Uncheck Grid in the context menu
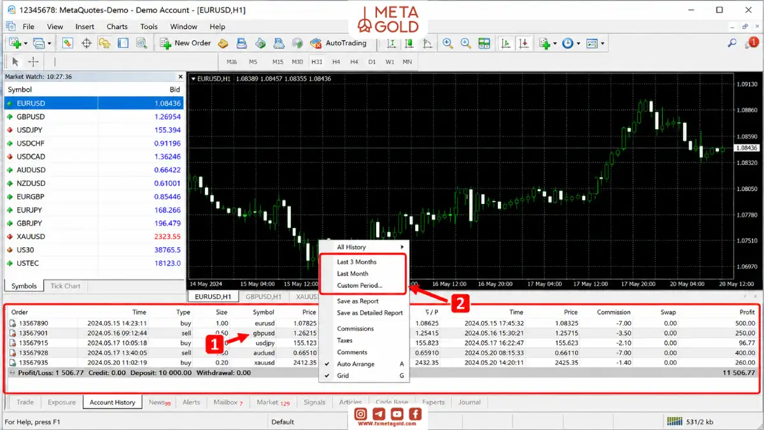Image resolution: width=764 pixels, height=430 pixels. tap(364, 376)
